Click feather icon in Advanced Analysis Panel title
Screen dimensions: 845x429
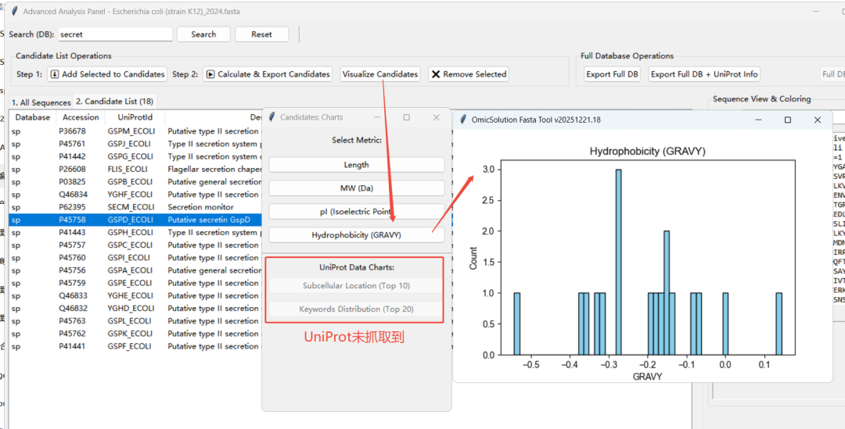coord(15,11)
